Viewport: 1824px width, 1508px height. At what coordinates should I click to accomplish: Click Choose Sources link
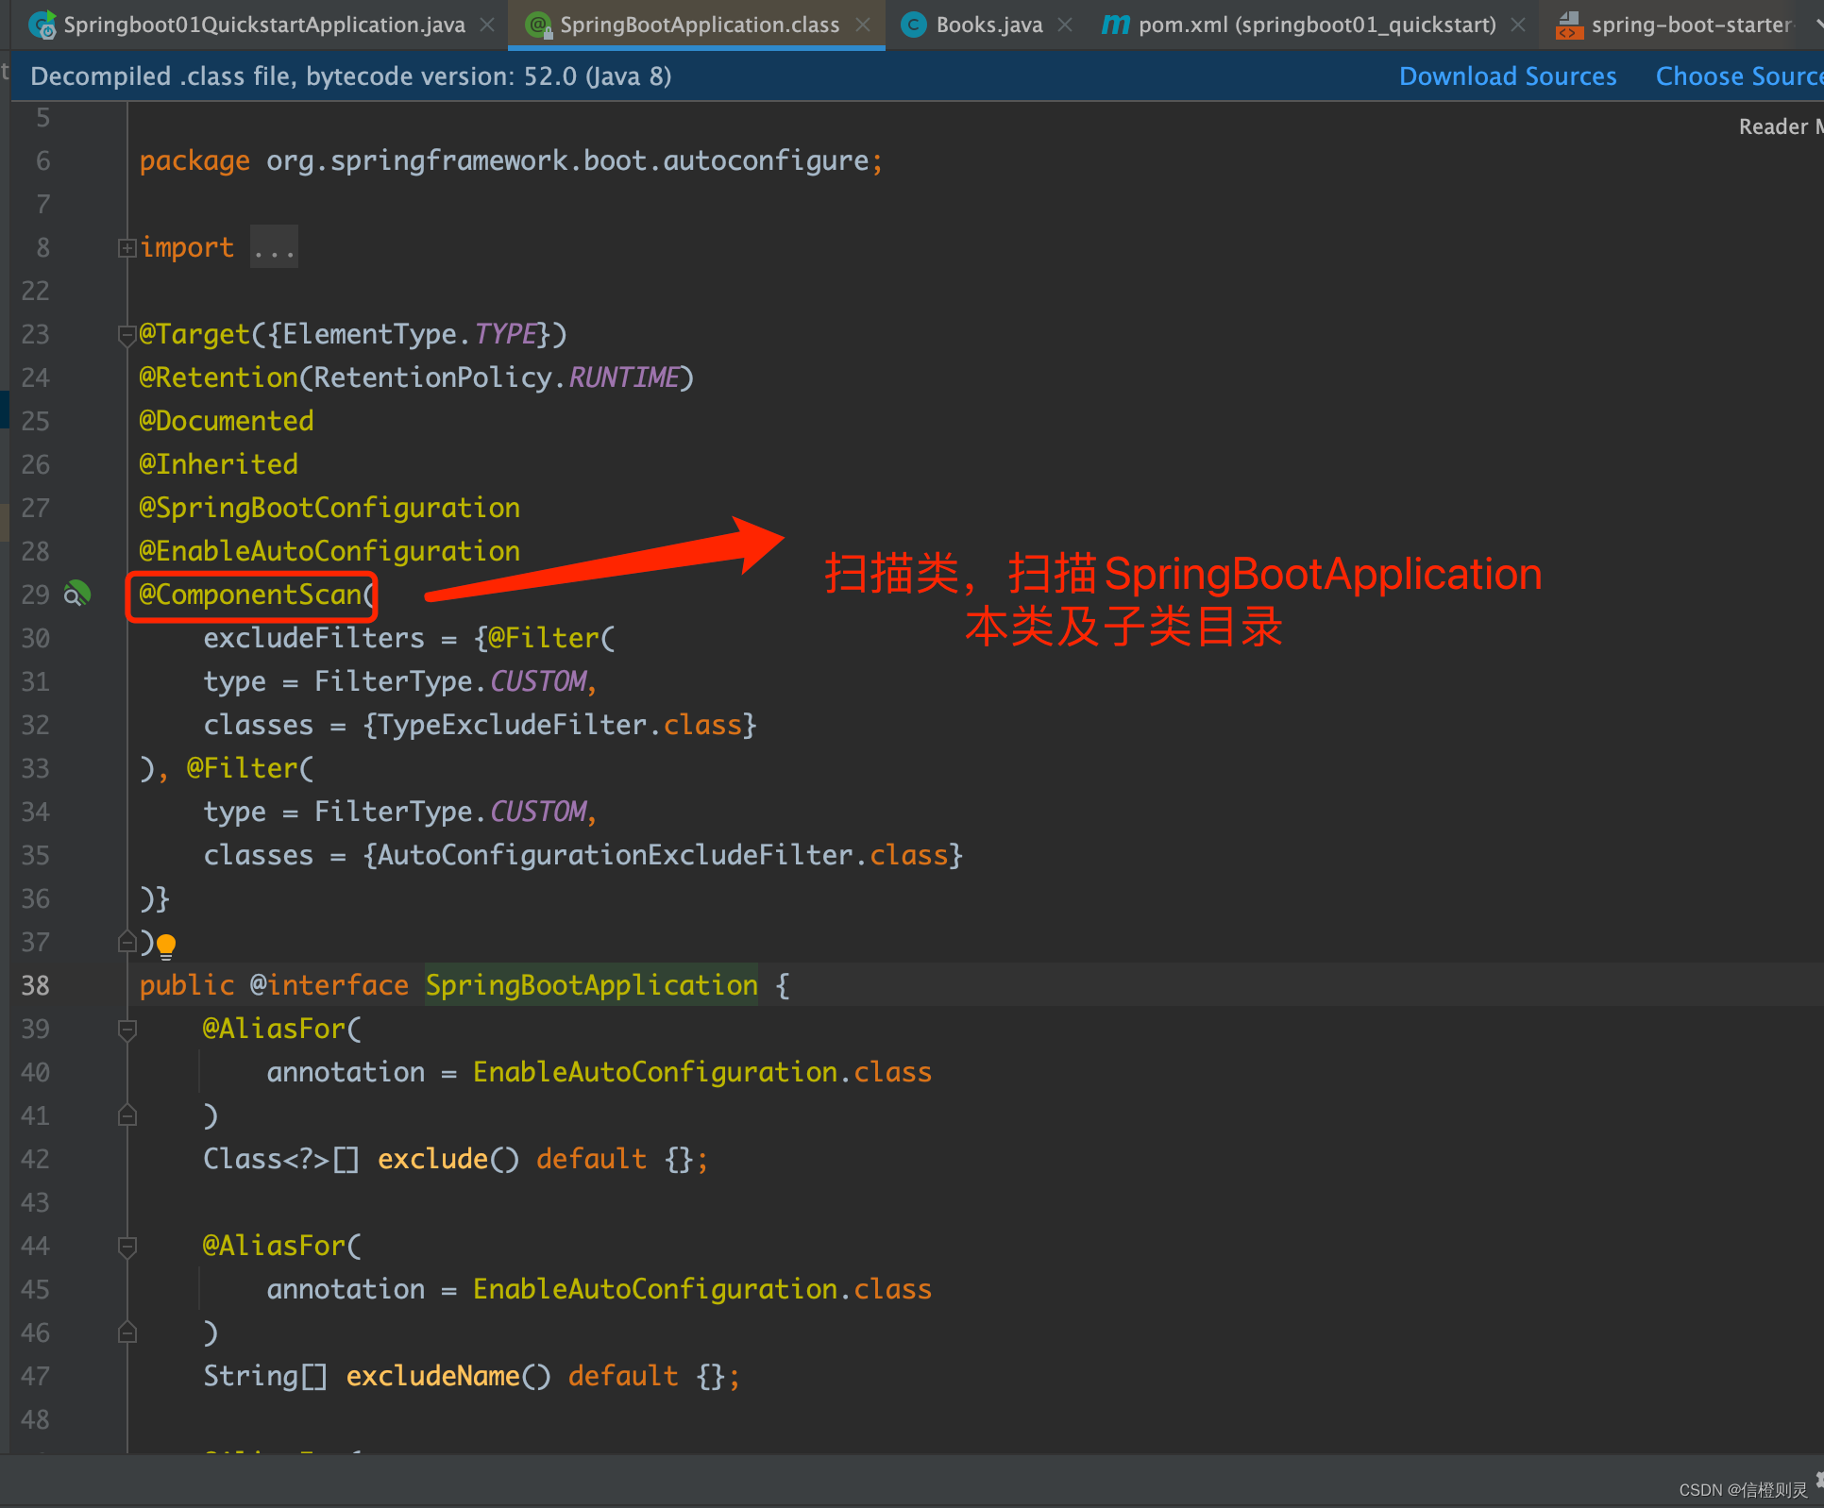tap(1739, 76)
